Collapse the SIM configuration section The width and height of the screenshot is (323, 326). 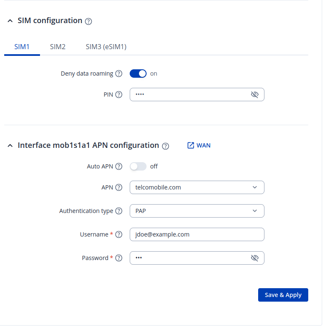tap(10, 21)
